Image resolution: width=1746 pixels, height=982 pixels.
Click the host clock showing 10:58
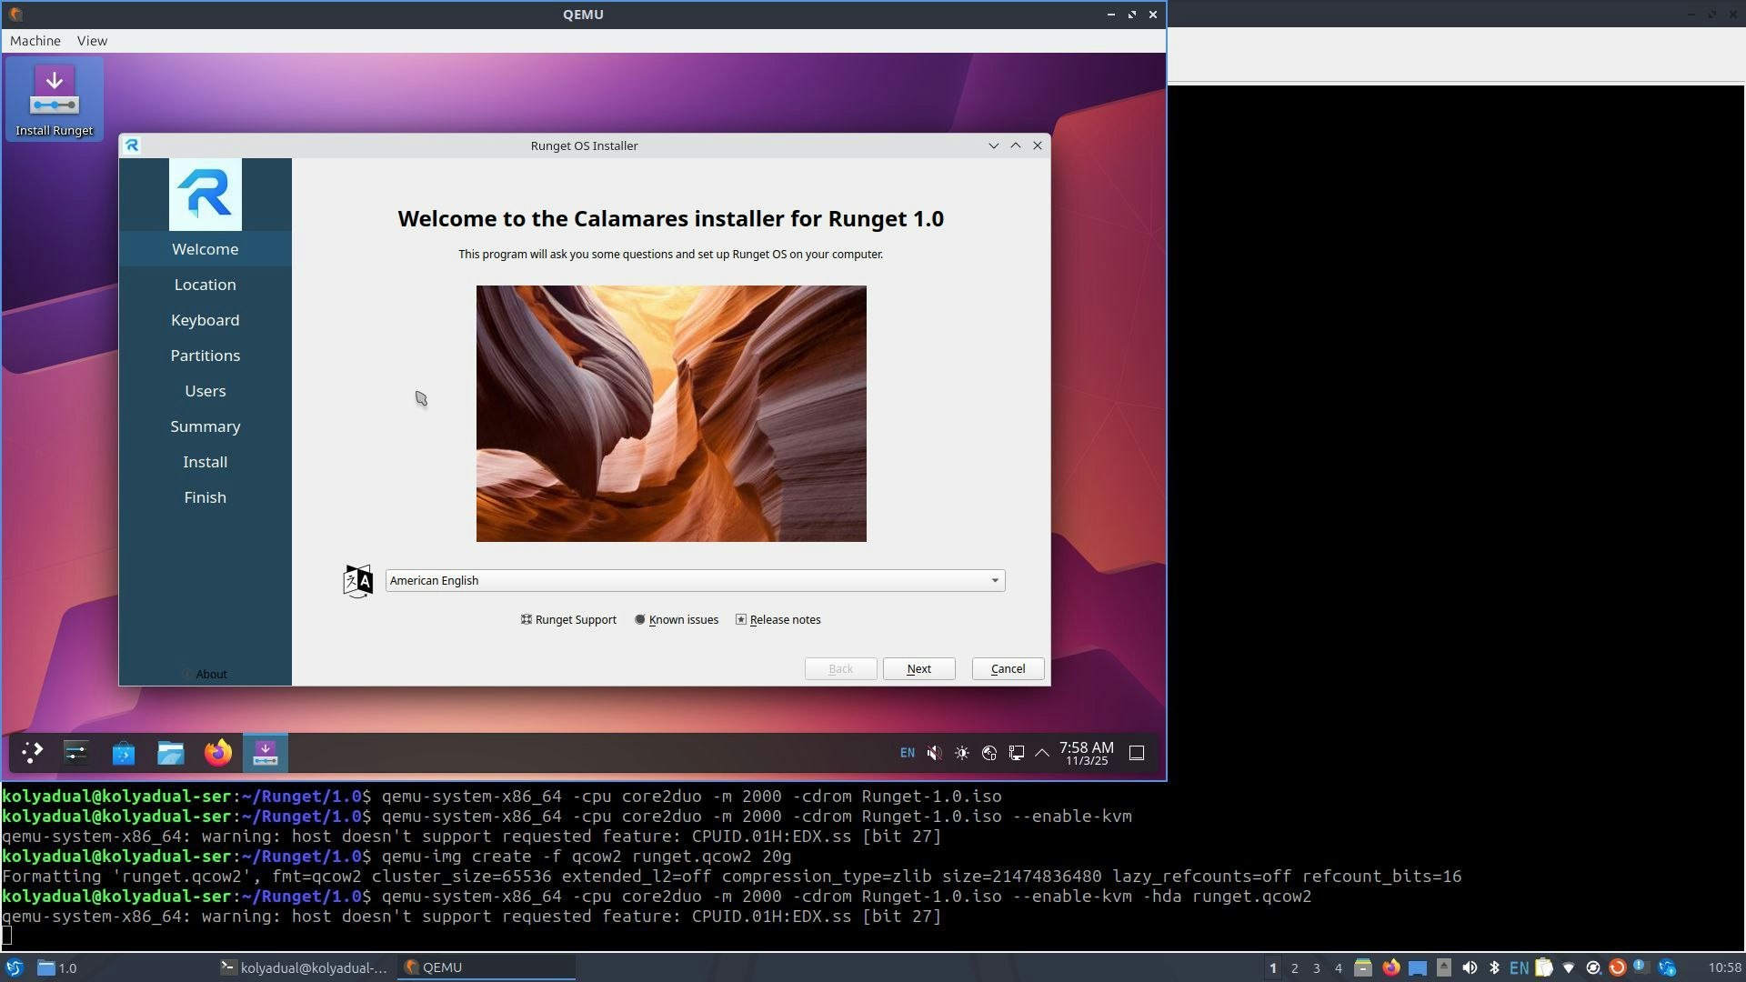pyautogui.click(x=1724, y=968)
